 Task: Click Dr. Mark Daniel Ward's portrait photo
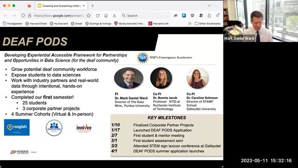pyautogui.click(x=129, y=78)
